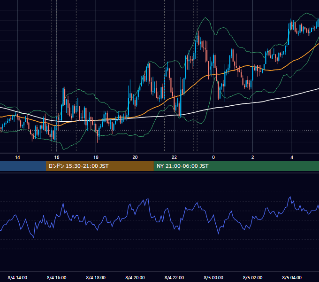Click the NY 21:00-06:00 JST session bar
The height and width of the screenshot is (282, 319).
coord(236,166)
